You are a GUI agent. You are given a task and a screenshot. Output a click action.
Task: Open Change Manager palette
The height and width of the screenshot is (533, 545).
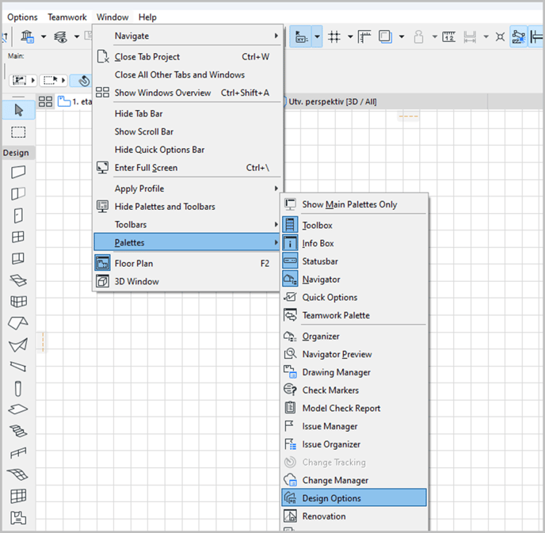click(x=354, y=480)
